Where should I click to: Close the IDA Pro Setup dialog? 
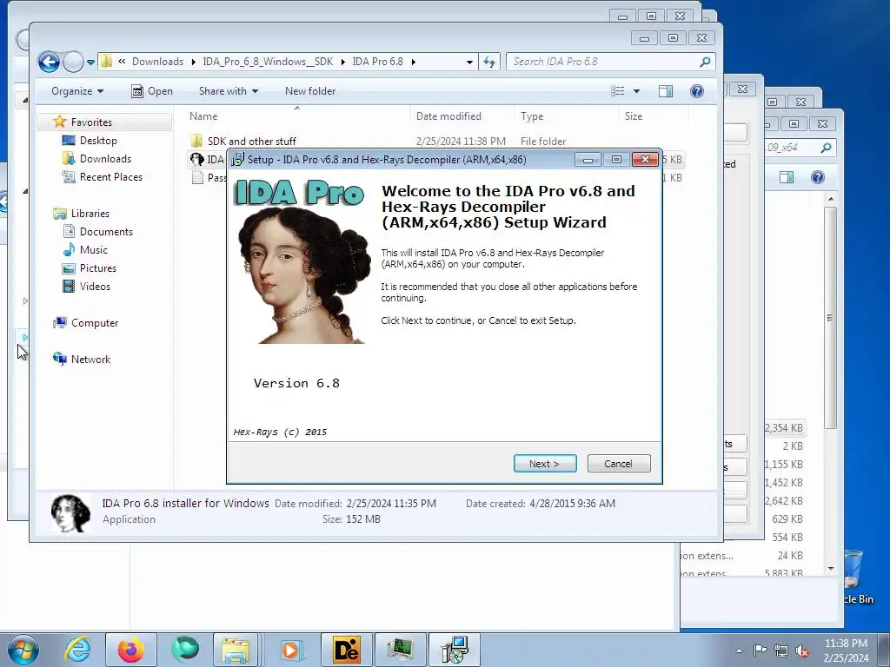coord(646,160)
